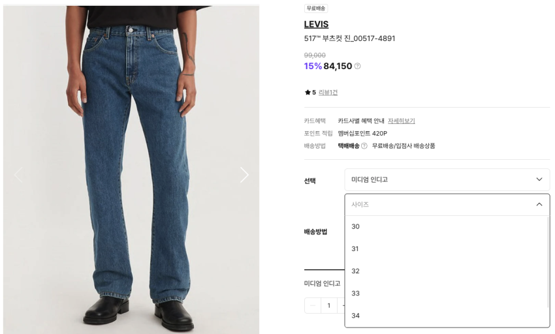Image resolution: width=555 pixels, height=334 pixels.
Task: Open 자세히보기 card benefit details
Action: [x=402, y=121]
